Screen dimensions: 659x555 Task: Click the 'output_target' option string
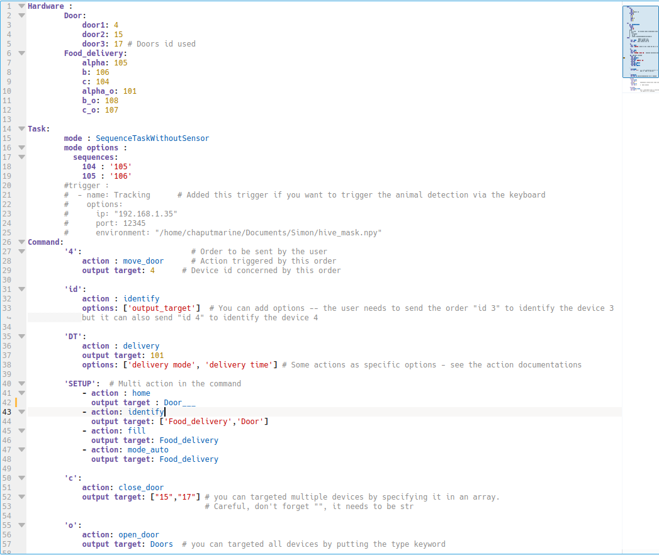pyautogui.click(x=161, y=308)
